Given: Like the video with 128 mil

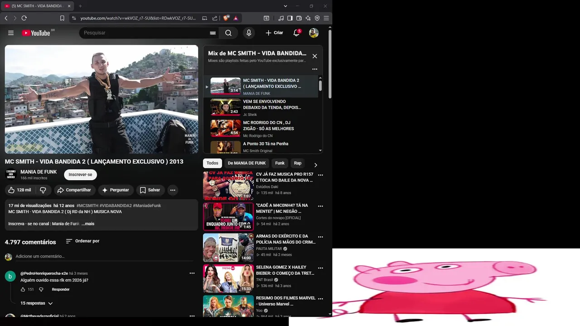Looking at the screenshot, I should point(20,190).
